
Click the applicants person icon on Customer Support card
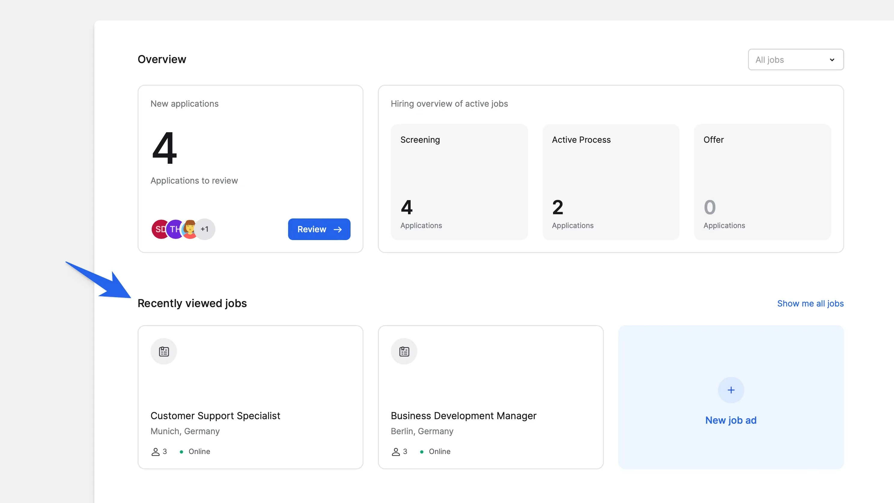156,452
